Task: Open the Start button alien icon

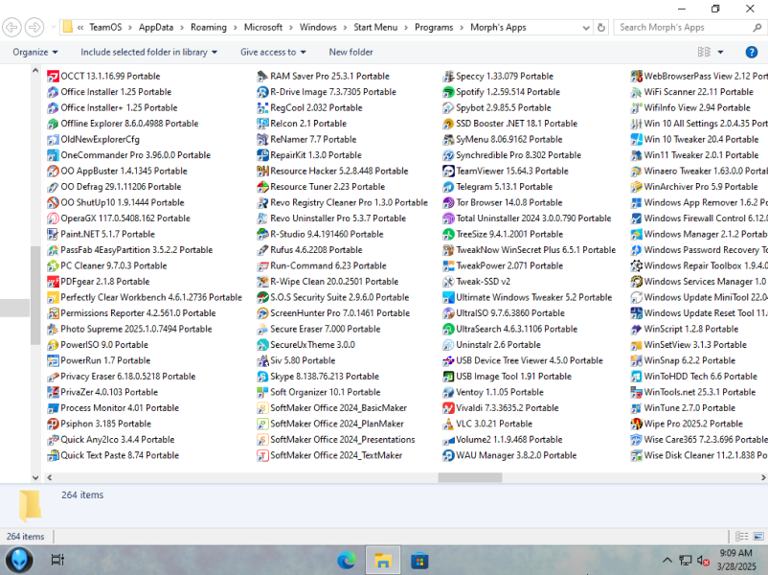Action: 19,560
